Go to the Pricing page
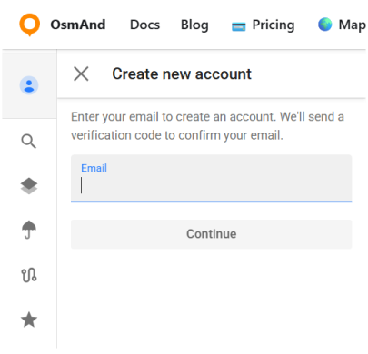Viewport: 368px width, 354px height. click(x=274, y=25)
